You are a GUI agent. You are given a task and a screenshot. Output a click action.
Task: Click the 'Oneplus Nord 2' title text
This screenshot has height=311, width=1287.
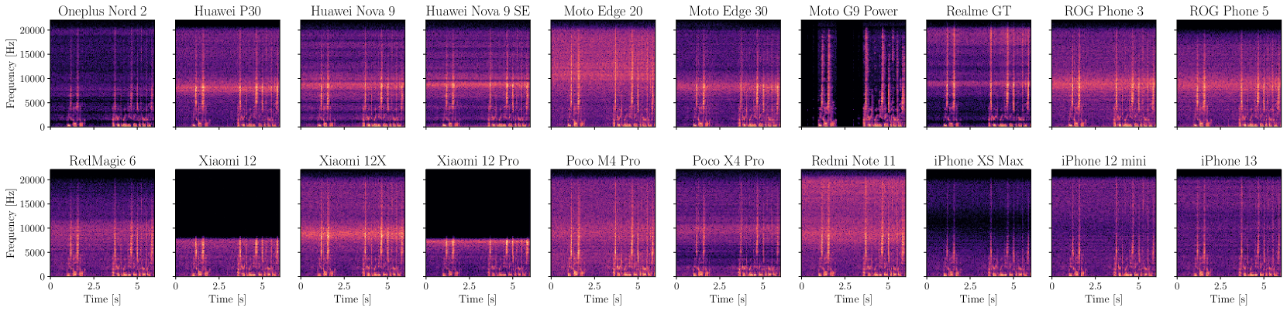[x=102, y=12]
